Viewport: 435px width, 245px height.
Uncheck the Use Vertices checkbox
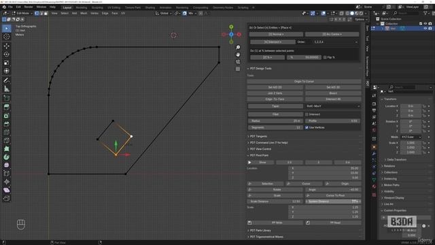click(307, 127)
